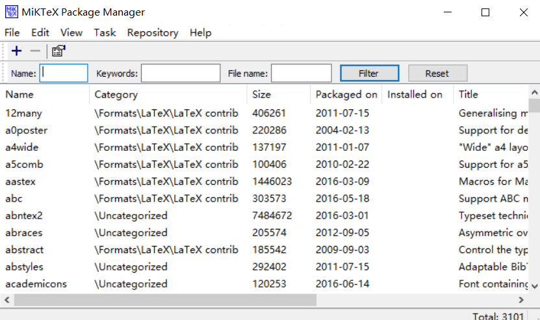Select the a5comb package row
This screenshot has width=540, height=320.
point(264,165)
